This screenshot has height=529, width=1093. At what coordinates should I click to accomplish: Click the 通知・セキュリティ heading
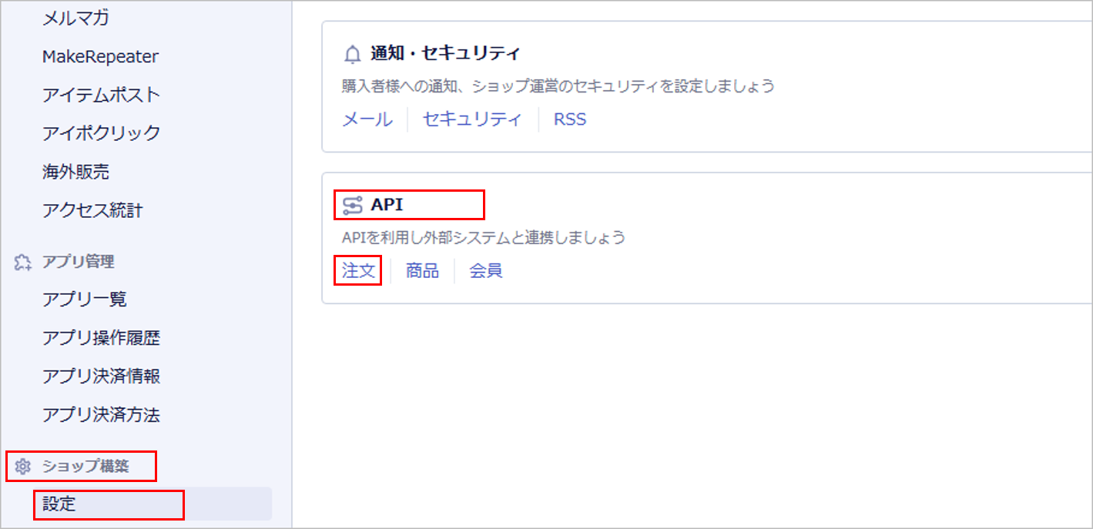point(445,54)
